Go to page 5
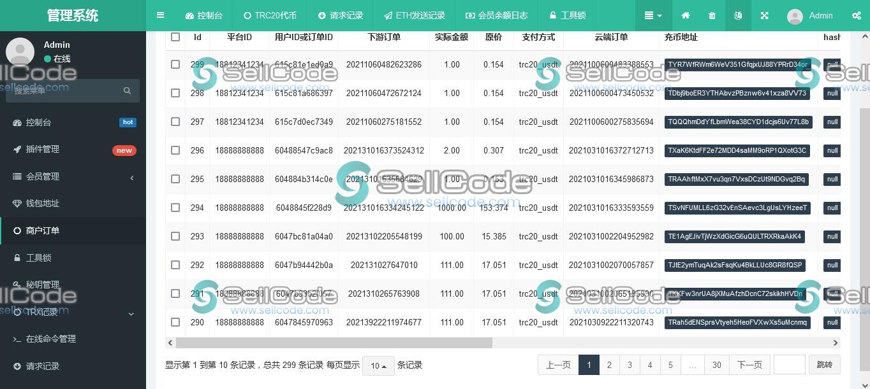Screen dimensions: 870x389 coord(670,365)
